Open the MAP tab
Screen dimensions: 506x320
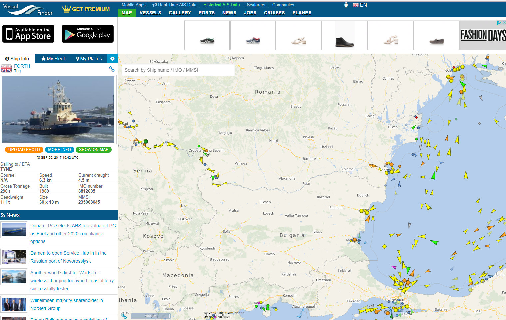127,13
